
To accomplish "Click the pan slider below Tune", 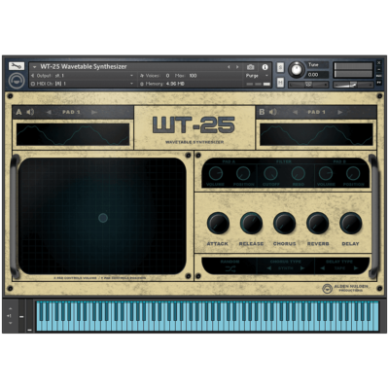I will (308, 85).
